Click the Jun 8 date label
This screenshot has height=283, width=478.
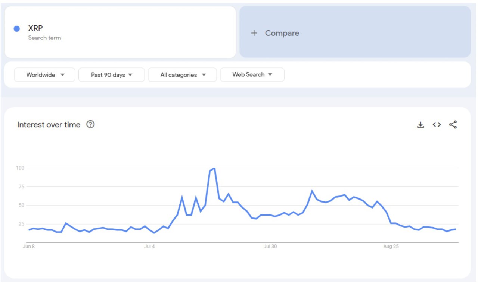click(29, 247)
